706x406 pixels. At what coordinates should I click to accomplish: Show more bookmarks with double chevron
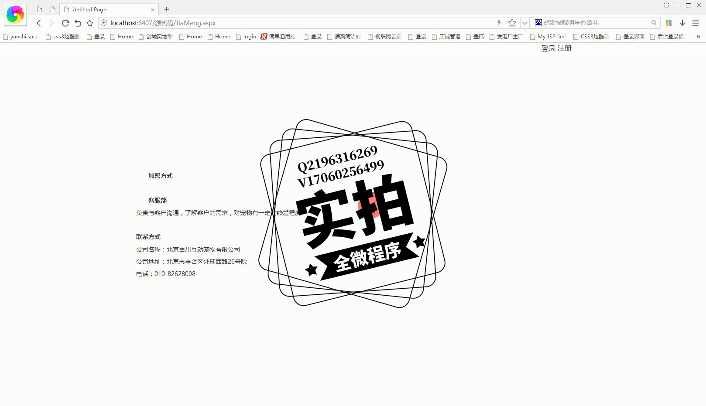click(698, 37)
